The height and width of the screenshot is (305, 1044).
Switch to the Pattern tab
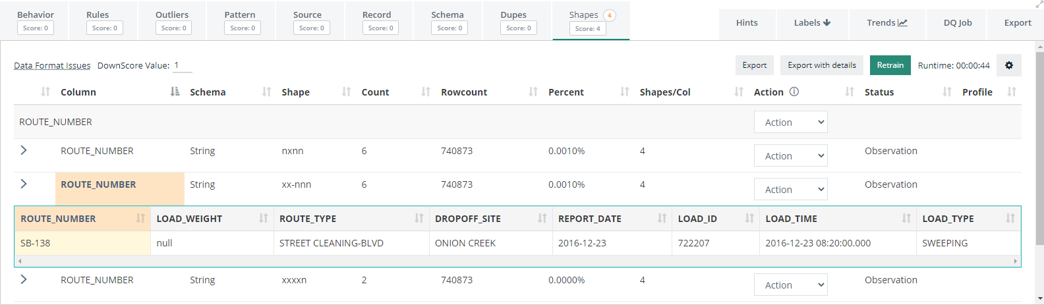[x=243, y=21]
